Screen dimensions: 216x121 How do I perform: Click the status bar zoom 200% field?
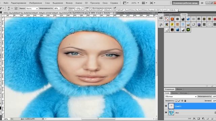pyautogui.click(x=6, y=119)
